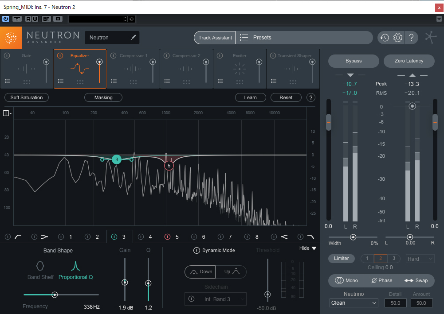This screenshot has width=444, height=314.
Task: Click the host A/B compare button
Action: (x=46, y=19)
